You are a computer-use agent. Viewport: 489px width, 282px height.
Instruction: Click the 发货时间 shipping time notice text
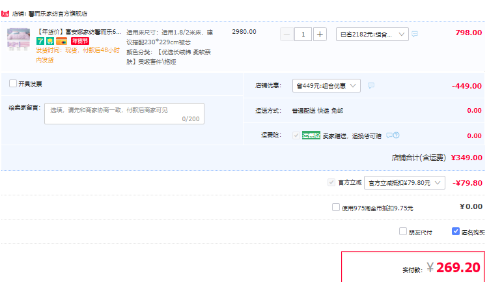78,55
